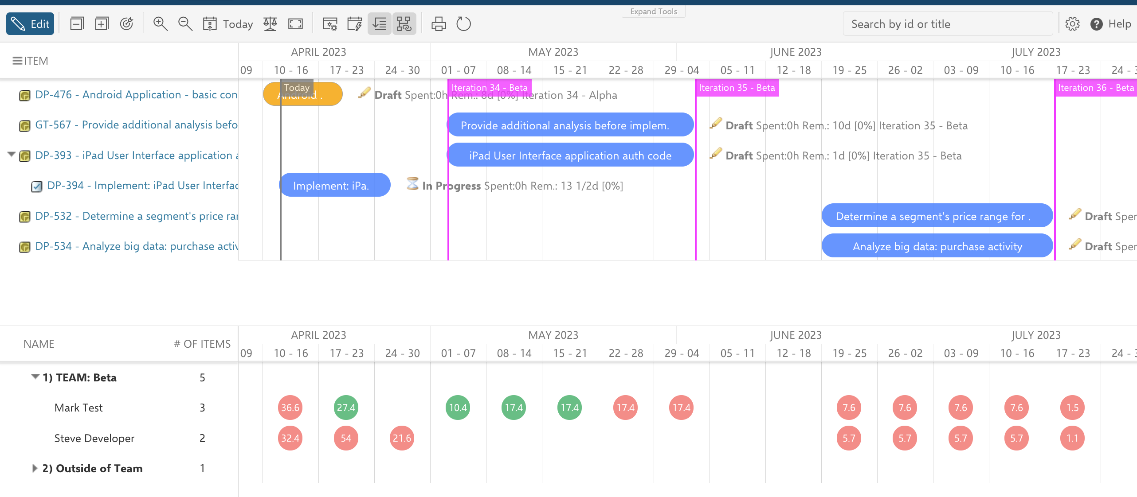This screenshot has width=1137, height=497.
Task: Click the Search by id or title field
Action: (947, 24)
